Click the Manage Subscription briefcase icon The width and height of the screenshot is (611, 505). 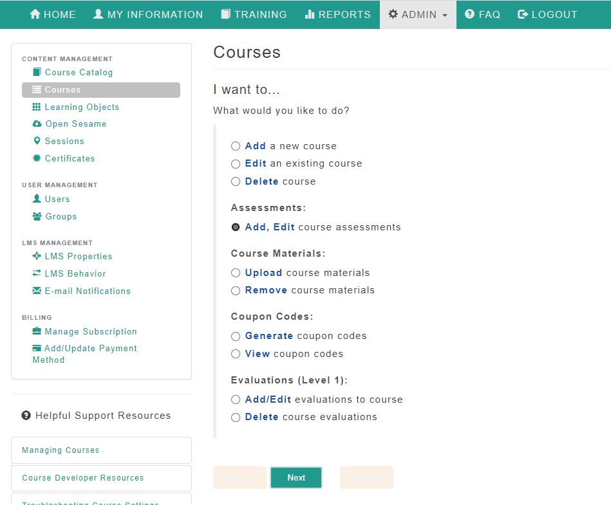coord(37,331)
